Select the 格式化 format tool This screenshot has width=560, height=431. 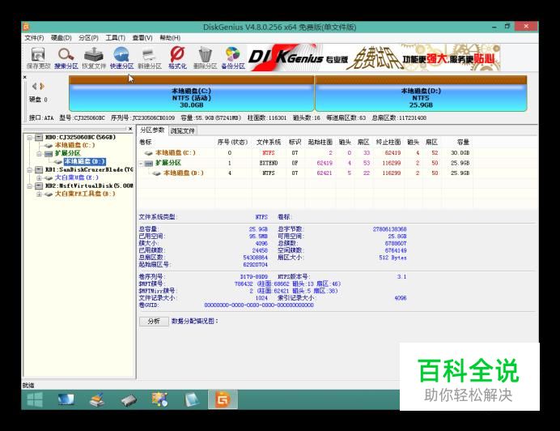click(x=177, y=58)
